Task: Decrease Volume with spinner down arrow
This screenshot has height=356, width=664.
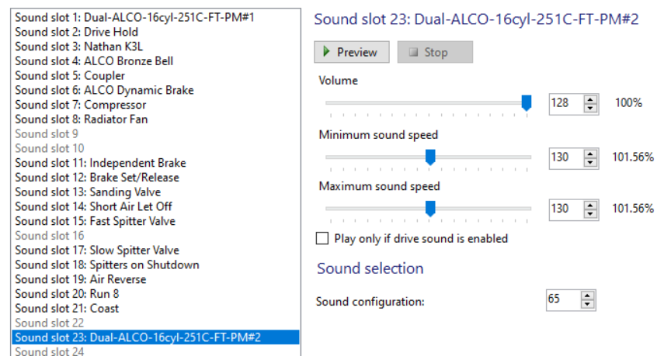Action: point(591,108)
